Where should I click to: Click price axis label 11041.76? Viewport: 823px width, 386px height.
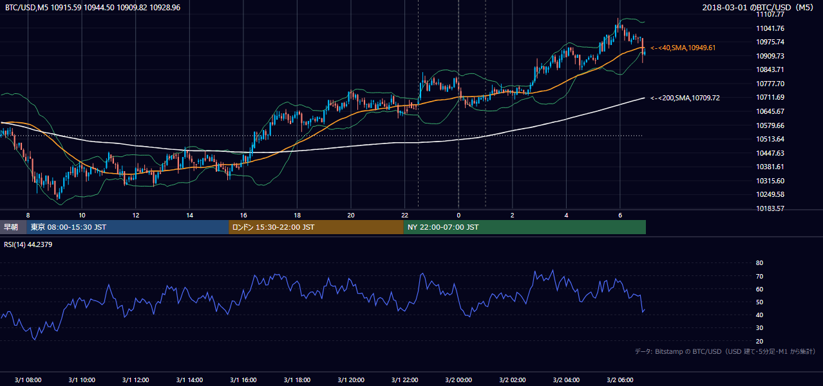[x=769, y=28]
